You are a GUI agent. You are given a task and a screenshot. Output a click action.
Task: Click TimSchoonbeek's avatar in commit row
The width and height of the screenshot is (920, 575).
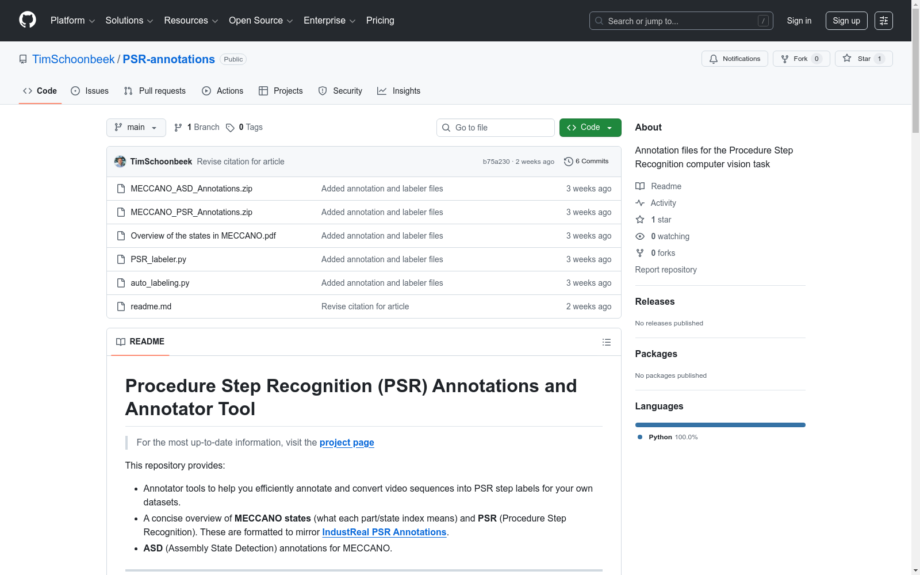[x=120, y=162]
